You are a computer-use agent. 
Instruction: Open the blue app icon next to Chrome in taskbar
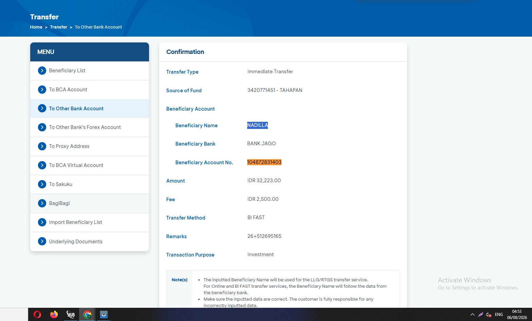pos(104,315)
